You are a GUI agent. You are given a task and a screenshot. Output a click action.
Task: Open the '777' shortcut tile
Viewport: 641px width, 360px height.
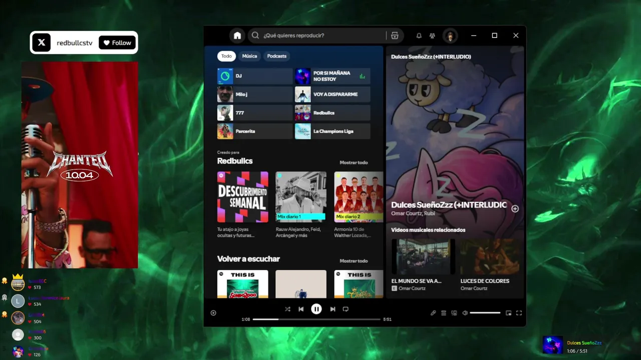point(255,112)
